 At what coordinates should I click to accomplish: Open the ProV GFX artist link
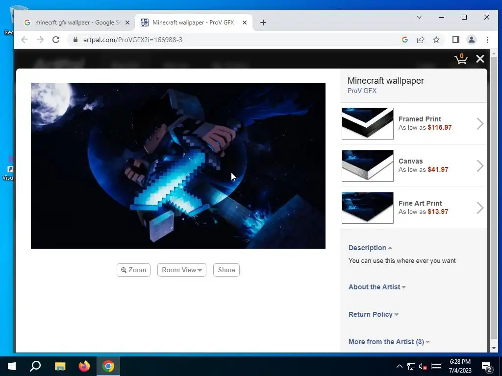362,91
